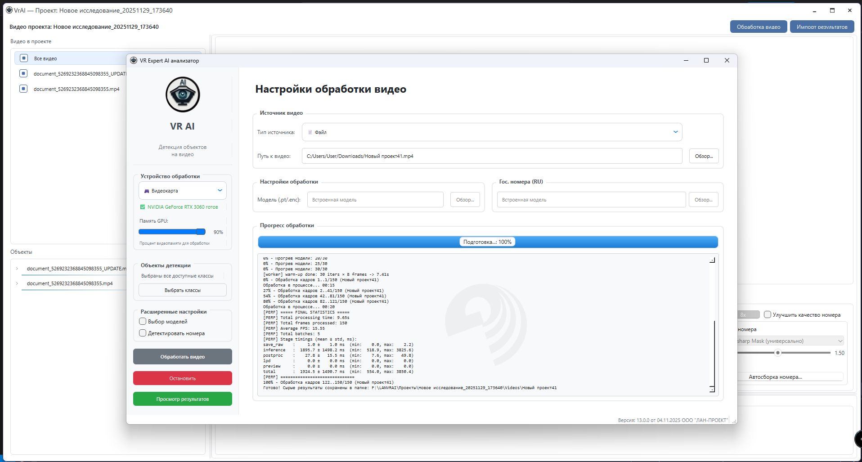Click the Путь к видео path field
The height and width of the screenshot is (462, 862).
pos(492,156)
